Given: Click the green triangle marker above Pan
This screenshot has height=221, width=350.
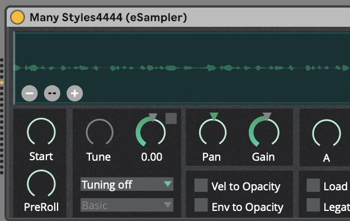Looking at the screenshot, I should 214,116.
